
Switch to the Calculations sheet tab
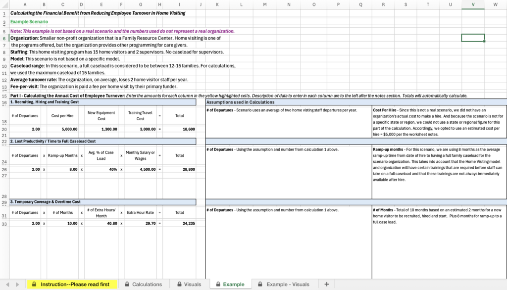pos(143,284)
